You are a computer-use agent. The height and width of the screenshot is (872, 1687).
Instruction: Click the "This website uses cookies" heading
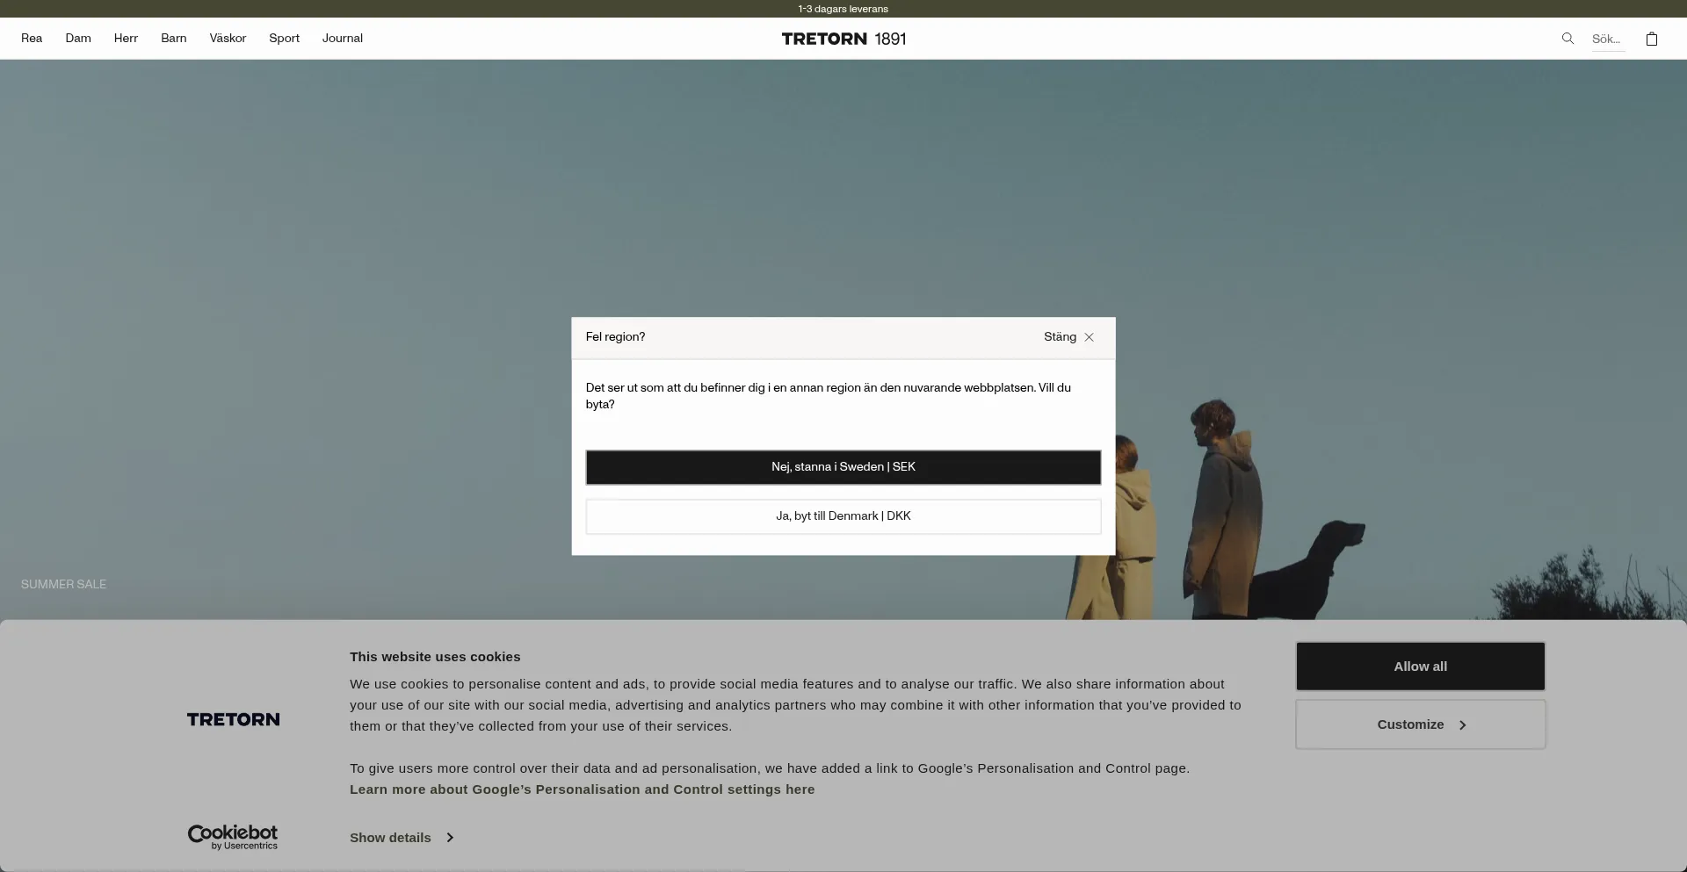(x=435, y=657)
